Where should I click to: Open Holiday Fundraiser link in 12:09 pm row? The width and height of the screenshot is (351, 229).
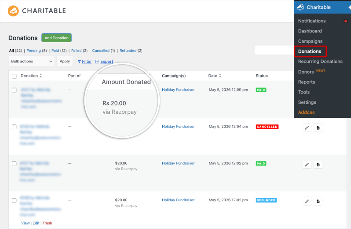click(178, 90)
